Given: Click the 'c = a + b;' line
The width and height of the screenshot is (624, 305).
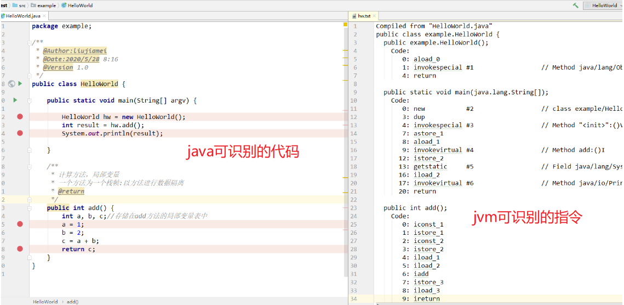Looking at the screenshot, I should (x=81, y=241).
